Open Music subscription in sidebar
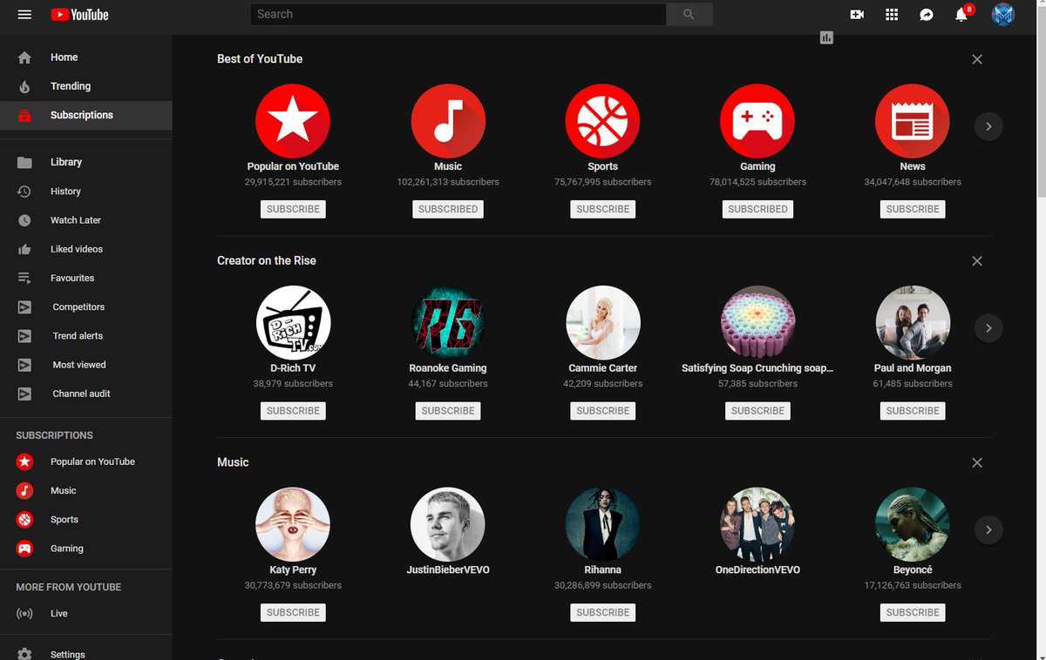 pyautogui.click(x=86, y=490)
